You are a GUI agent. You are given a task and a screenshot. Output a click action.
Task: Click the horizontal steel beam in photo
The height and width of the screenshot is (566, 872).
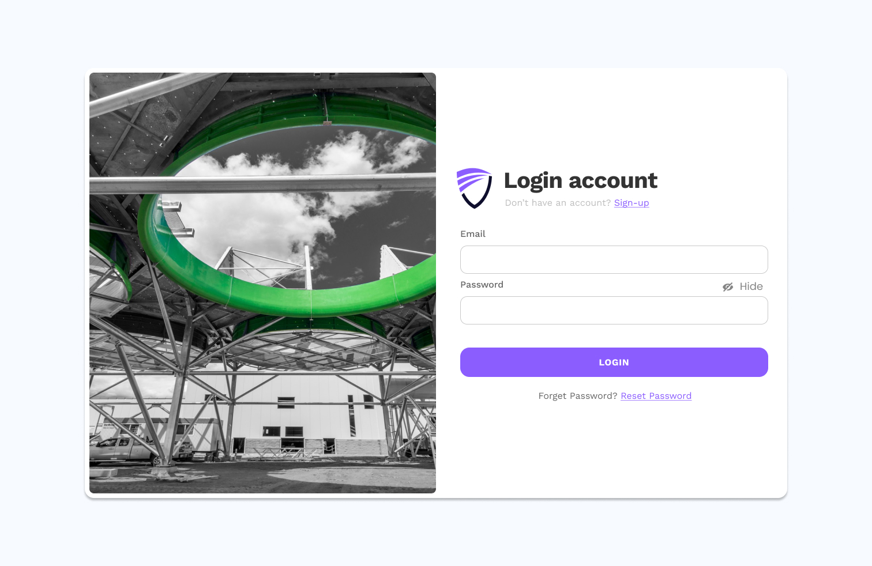pyautogui.click(x=262, y=184)
